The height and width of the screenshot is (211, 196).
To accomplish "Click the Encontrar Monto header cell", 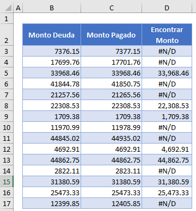I will [x=167, y=35].
